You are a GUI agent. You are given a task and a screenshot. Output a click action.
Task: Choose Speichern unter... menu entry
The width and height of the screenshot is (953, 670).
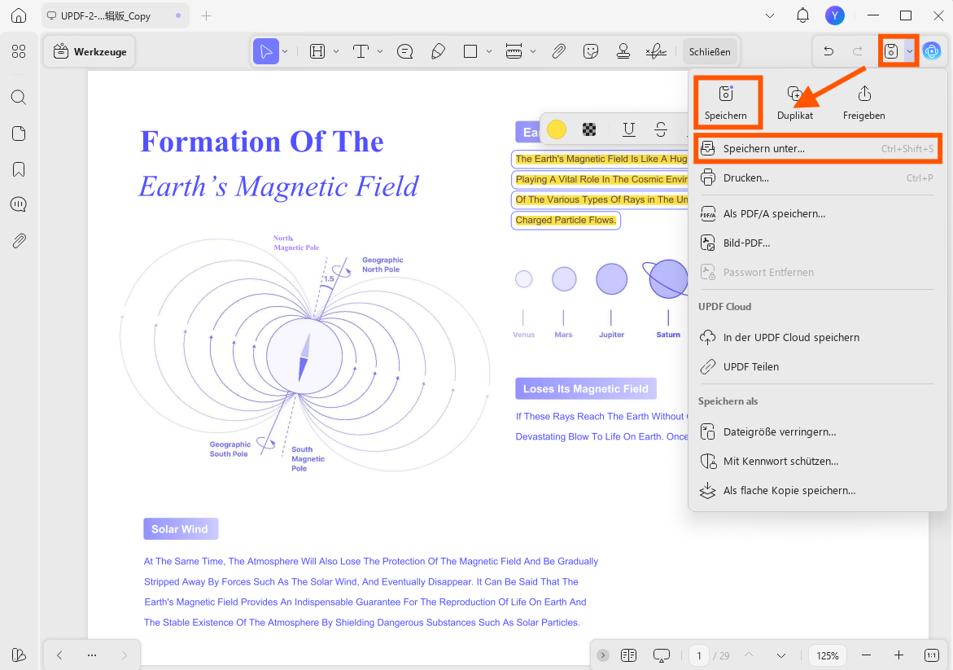pyautogui.click(x=817, y=148)
